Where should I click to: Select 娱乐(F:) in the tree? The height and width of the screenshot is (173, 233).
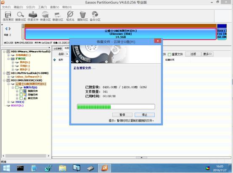(25, 70)
